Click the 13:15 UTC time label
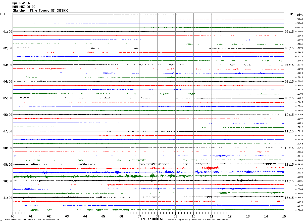 [289, 165]
